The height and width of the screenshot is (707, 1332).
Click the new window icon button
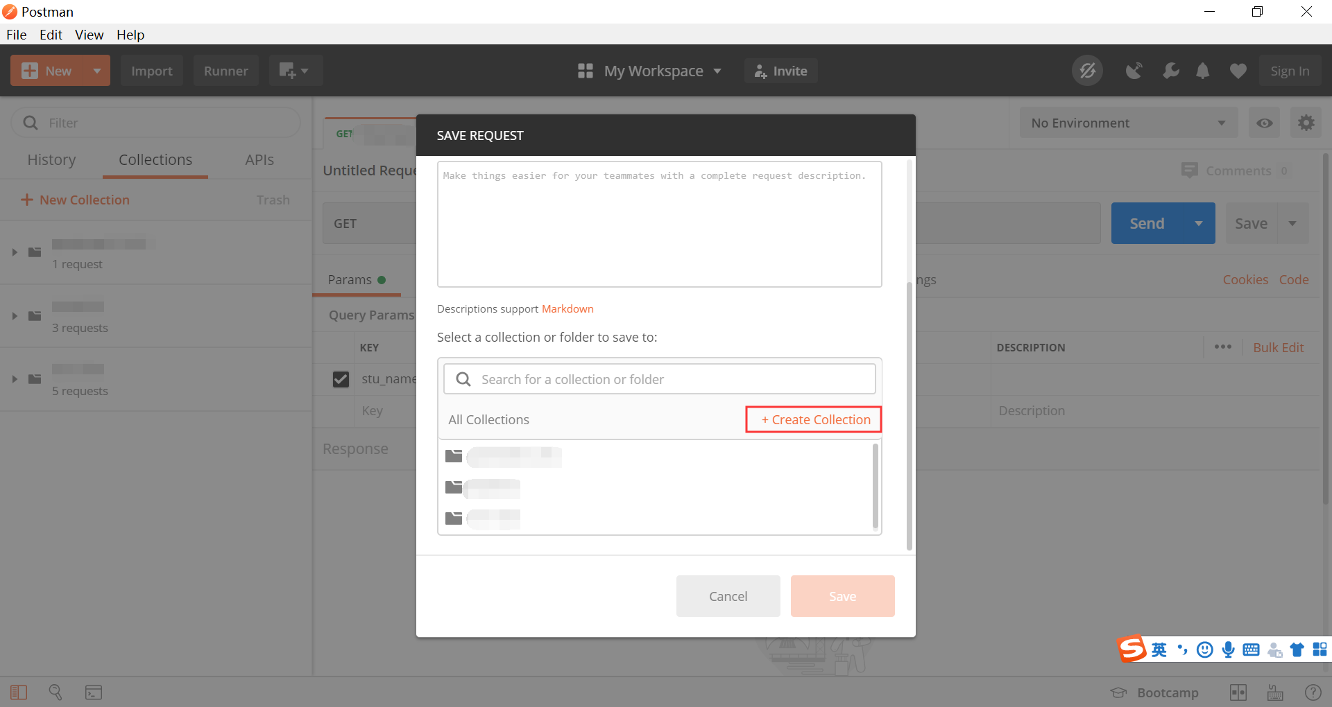tap(295, 71)
